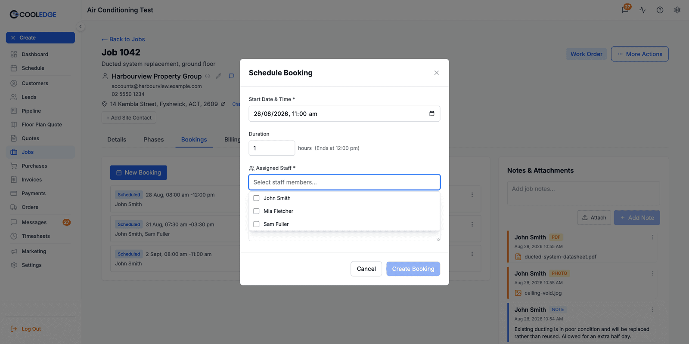Click Add Site Contact button
689x344 pixels.
(x=129, y=118)
